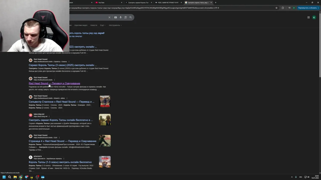Open more options for jetserial.tv result
321x180 pixels.
(x=64, y=158)
